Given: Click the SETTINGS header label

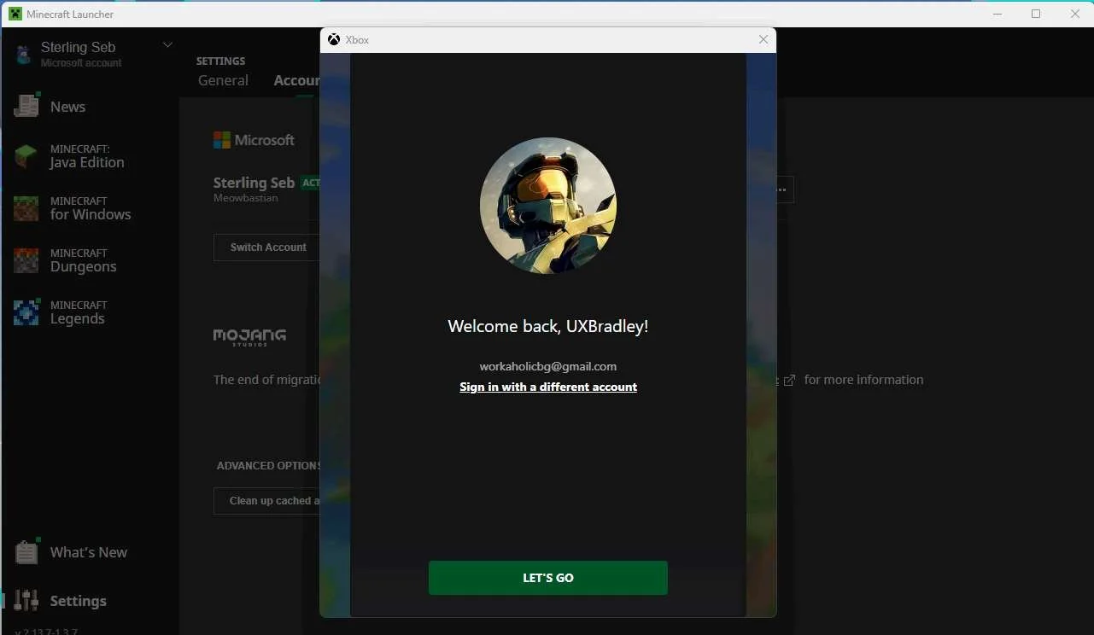Looking at the screenshot, I should pos(220,61).
